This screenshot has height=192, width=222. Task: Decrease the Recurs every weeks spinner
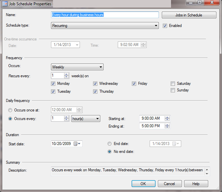click(x=66, y=77)
